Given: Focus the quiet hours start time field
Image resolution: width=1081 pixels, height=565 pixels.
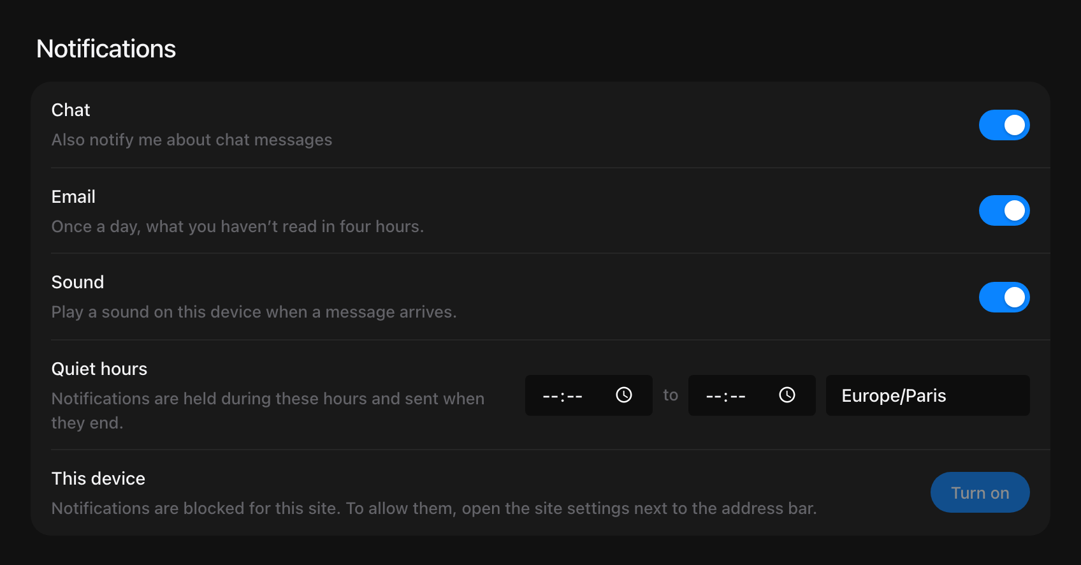Looking at the screenshot, I should pos(588,395).
